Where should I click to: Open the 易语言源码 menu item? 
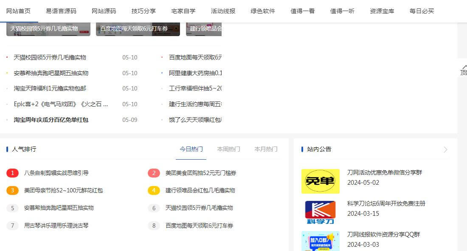pyautogui.click(x=61, y=11)
